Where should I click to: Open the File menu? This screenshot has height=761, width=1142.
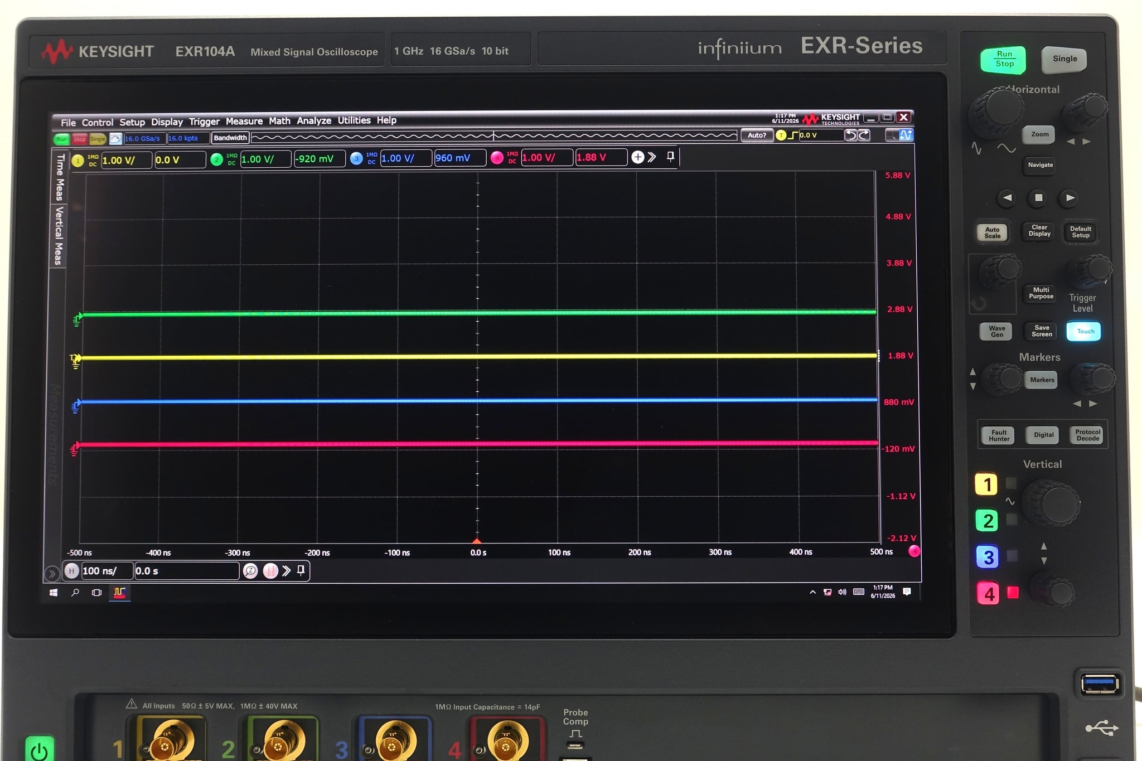(x=68, y=123)
